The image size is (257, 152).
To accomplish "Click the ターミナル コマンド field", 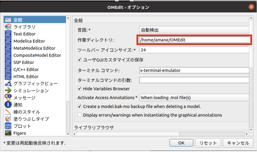I will (x=194, y=70).
